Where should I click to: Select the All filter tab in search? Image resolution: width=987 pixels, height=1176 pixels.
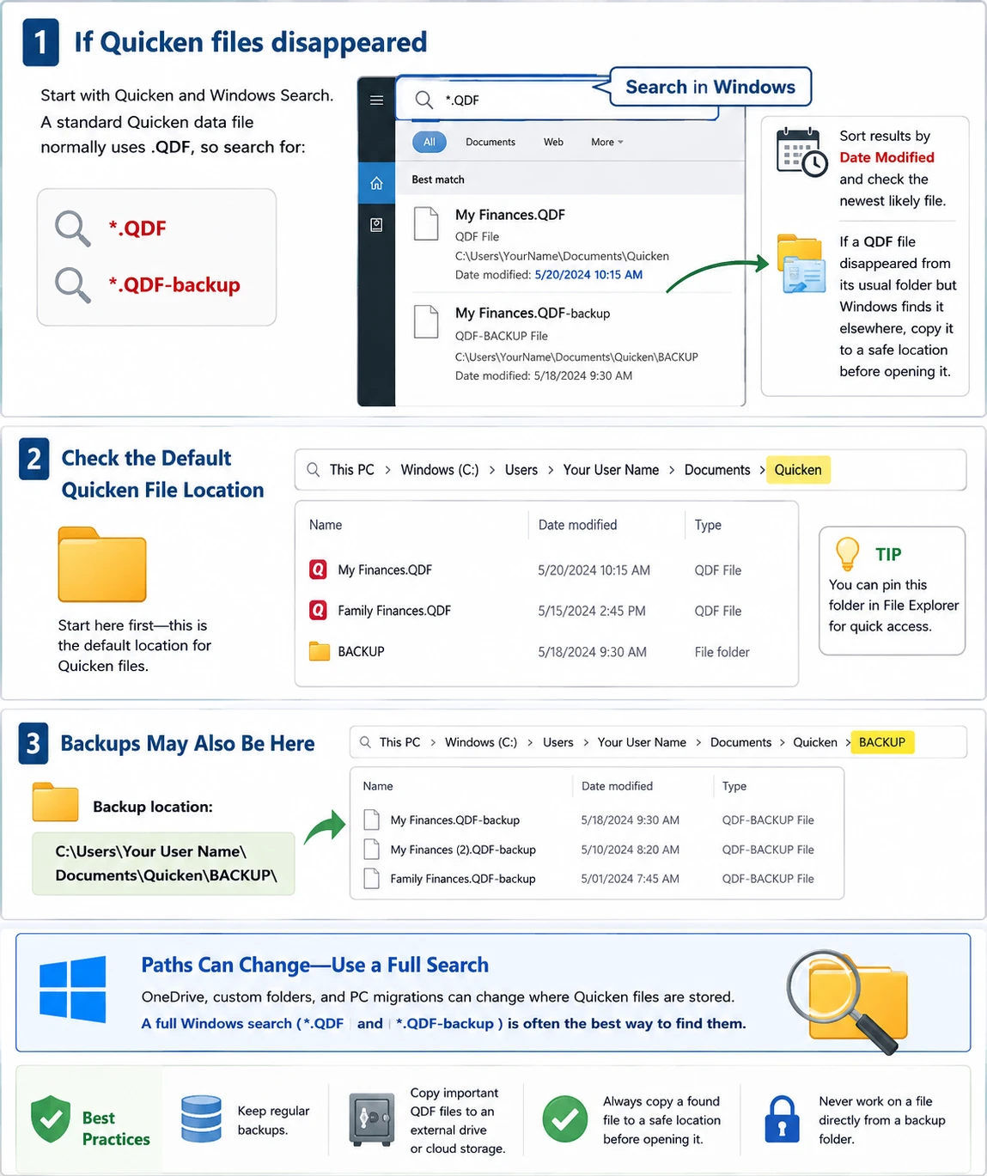pyautogui.click(x=430, y=142)
